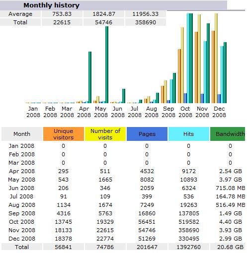Select the cyan Hits column header

pyautogui.click(x=189, y=134)
